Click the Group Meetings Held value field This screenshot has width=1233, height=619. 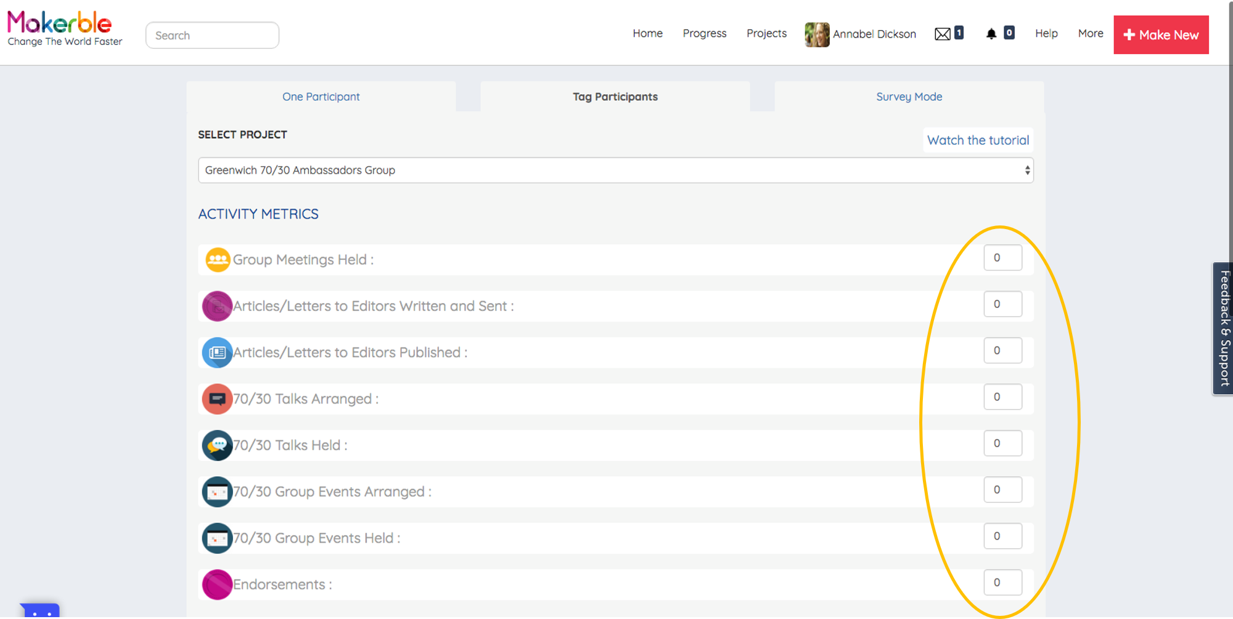[x=1002, y=257]
